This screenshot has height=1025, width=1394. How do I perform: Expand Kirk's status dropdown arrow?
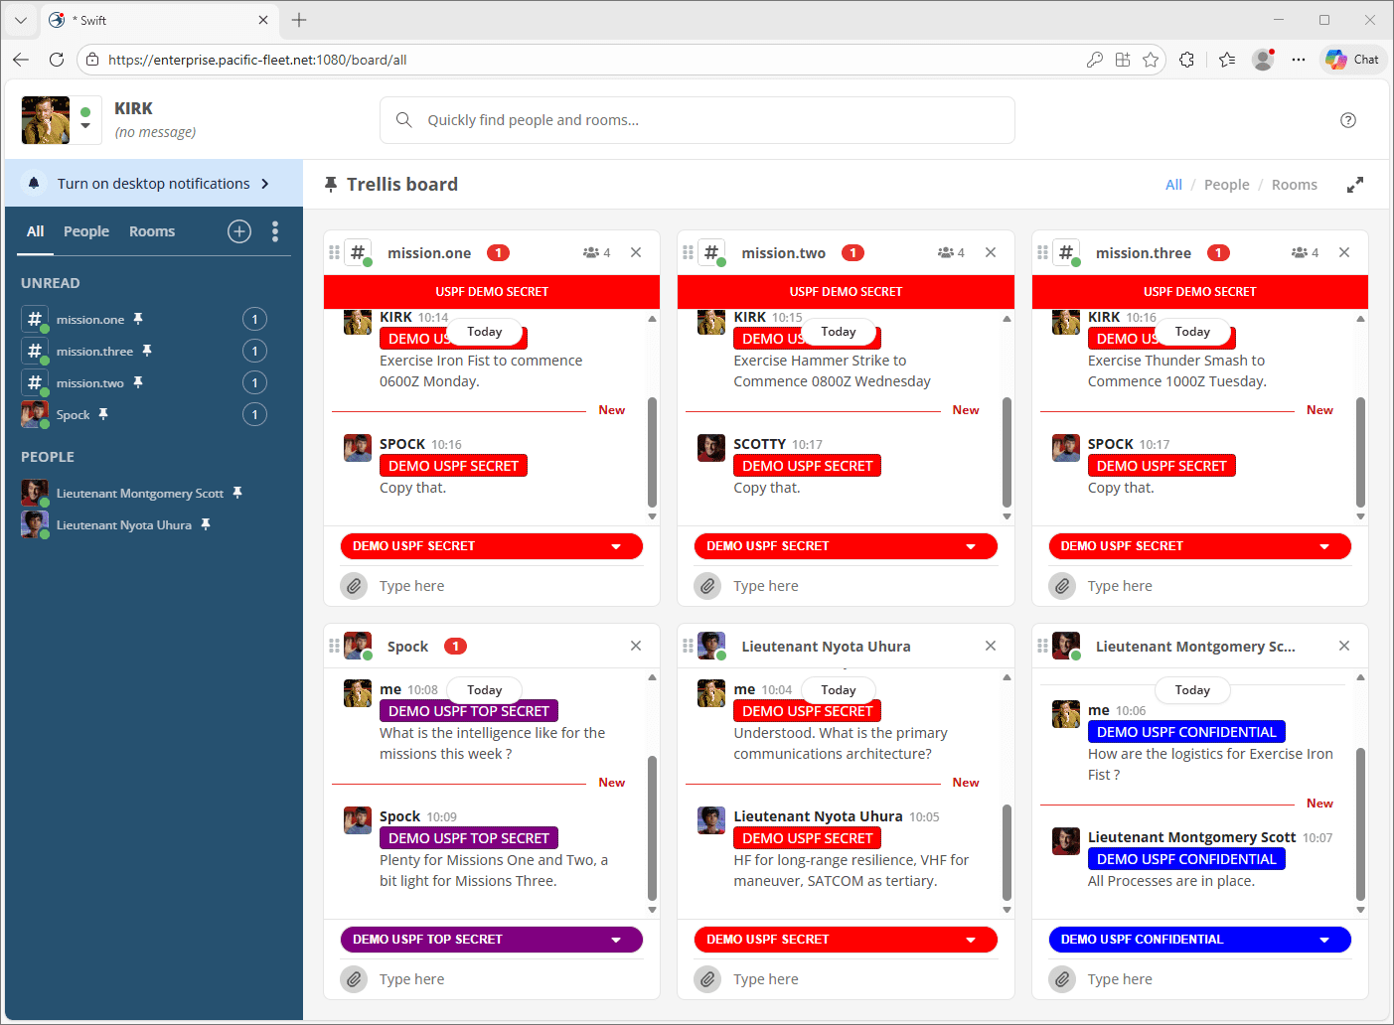coord(85,126)
